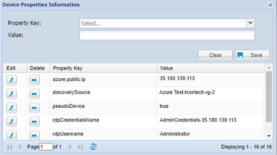Image resolution: width=277 pixels, height=155 pixels.
Task: Select the pseudoDevice key cell
Action: [x=103, y=108]
